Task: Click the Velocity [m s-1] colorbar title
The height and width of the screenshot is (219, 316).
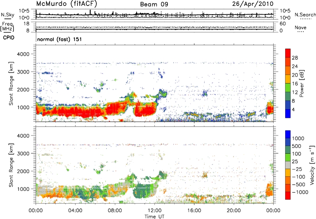Action: pyautogui.click(x=312, y=165)
